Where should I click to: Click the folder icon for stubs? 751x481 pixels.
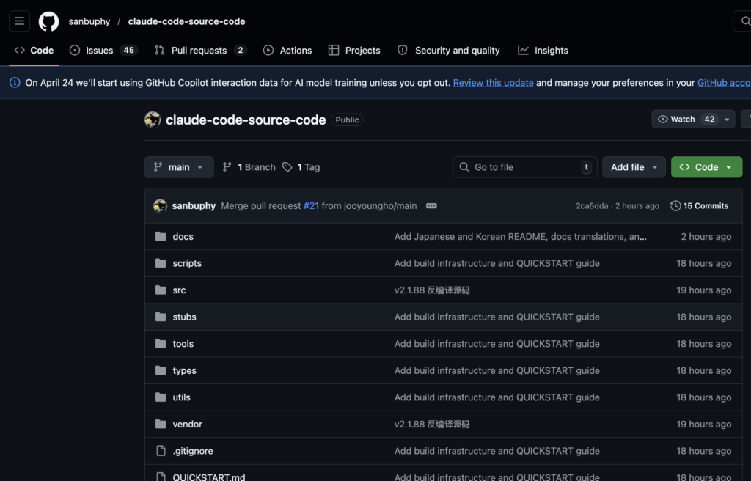(x=161, y=317)
